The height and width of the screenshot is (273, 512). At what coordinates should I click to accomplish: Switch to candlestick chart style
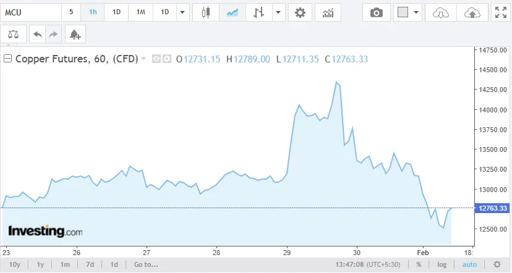coord(206,12)
